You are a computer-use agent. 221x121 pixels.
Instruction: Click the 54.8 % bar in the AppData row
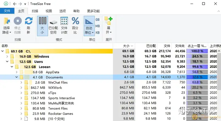click(197, 72)
